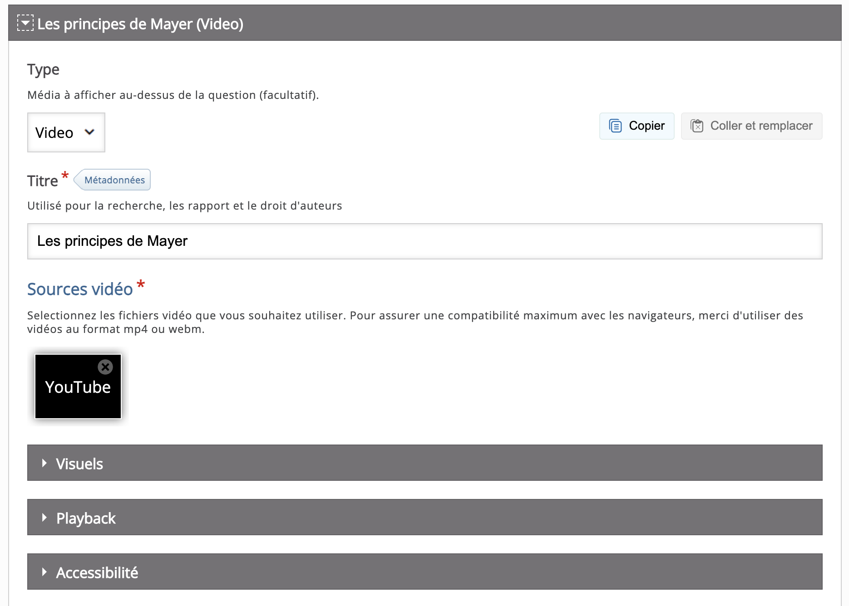Click the Playback disclosure triangle
This screenshot has height=606, width=849.
coord(44,518)
